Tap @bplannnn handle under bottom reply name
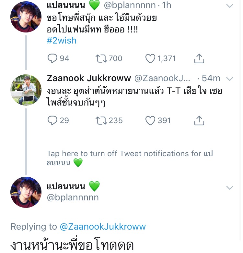 73,197
